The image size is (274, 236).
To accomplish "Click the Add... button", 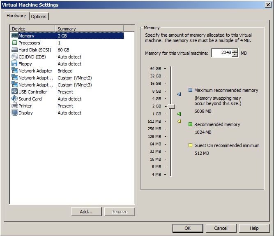I will [x=86, y=212].
